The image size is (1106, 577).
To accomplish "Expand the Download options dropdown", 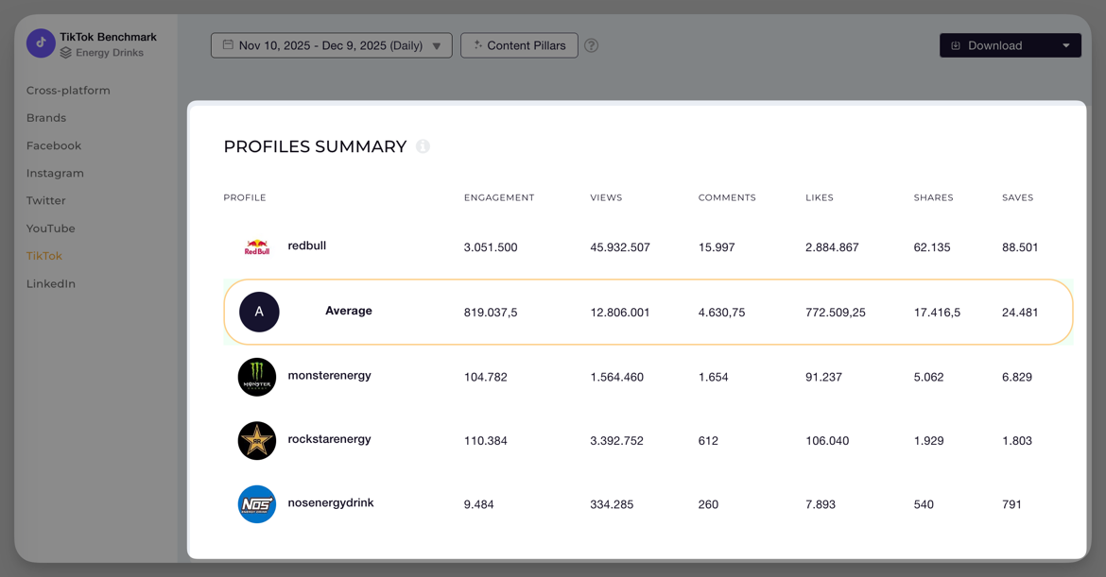I will pyautogui.click(x=1065, y=44).
